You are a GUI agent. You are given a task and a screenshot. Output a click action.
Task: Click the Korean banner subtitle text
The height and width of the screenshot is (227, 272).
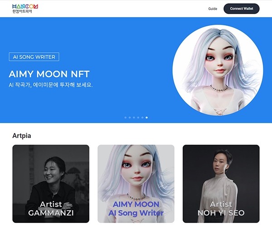click(x=51, y=85)
